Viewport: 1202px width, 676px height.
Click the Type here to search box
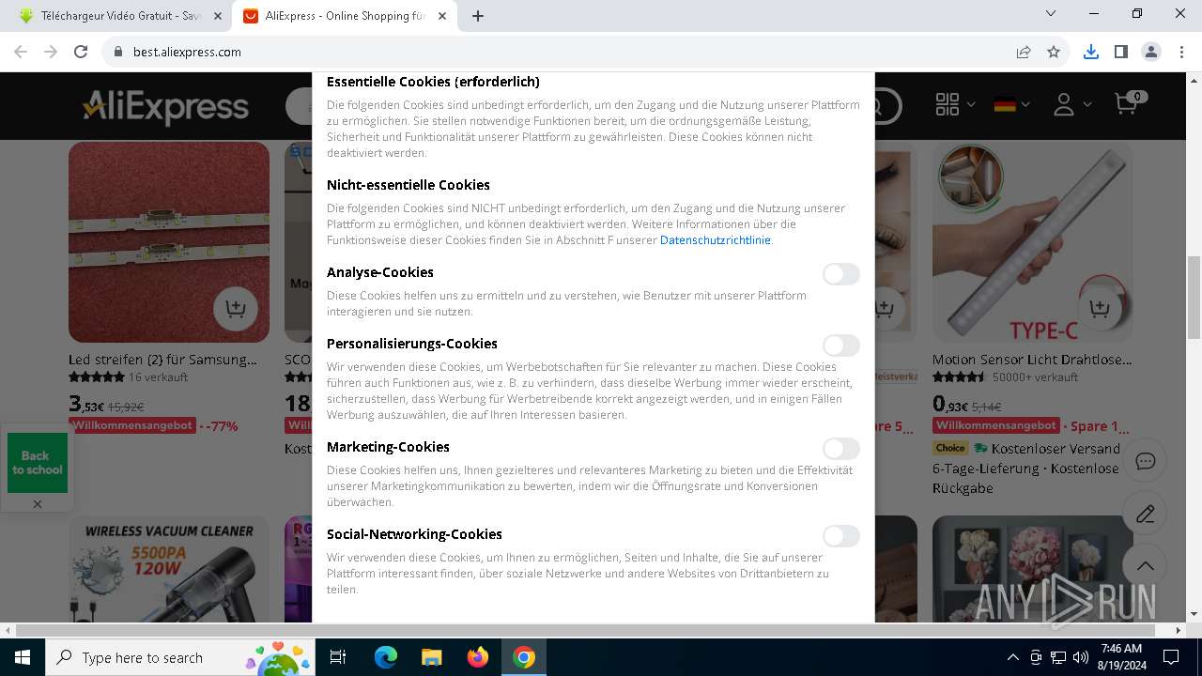coord(180,657)
